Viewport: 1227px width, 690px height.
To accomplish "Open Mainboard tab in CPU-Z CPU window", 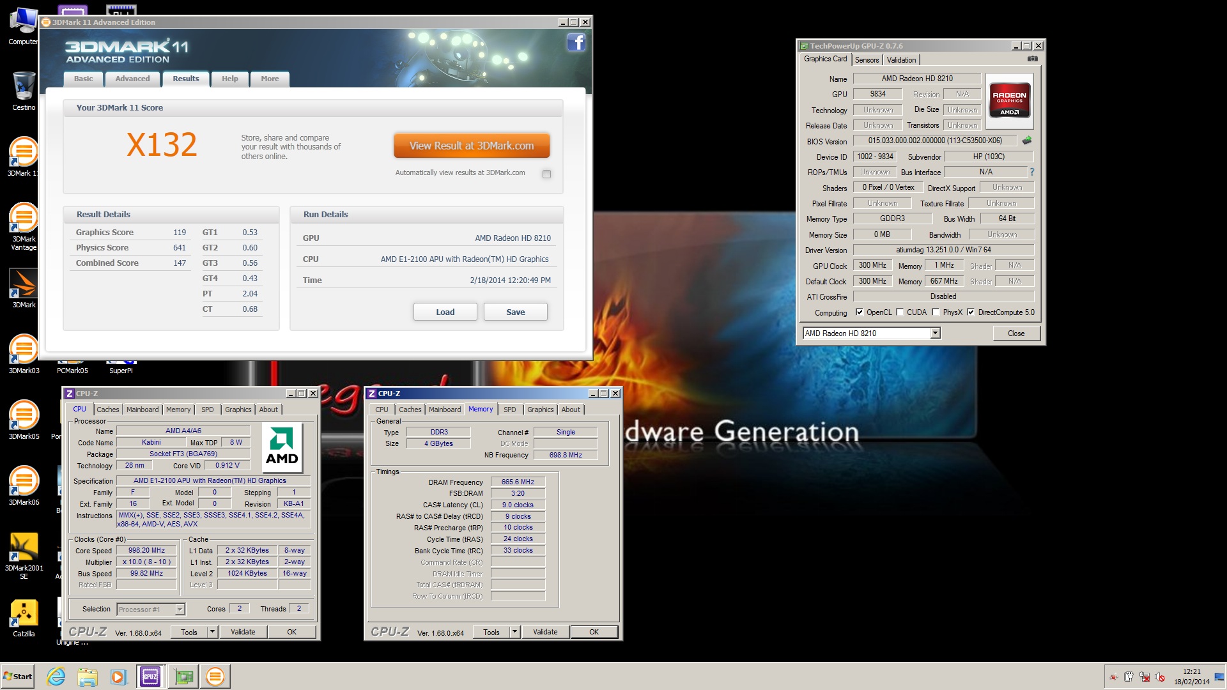I will point(143,410).
